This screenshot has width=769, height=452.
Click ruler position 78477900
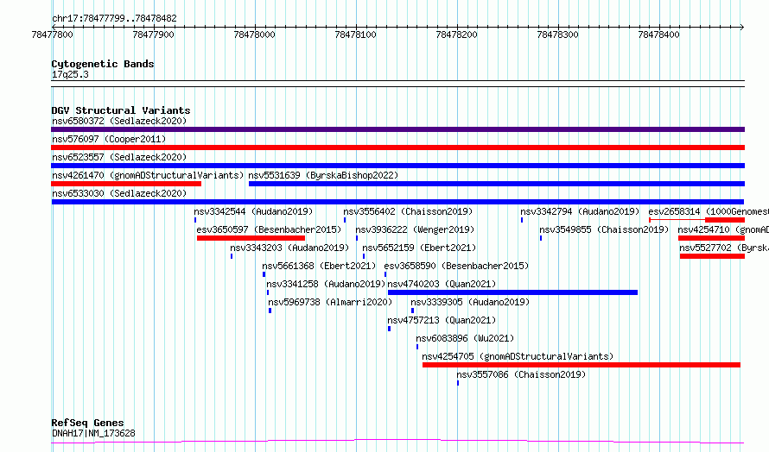click(x=153, y=35)
